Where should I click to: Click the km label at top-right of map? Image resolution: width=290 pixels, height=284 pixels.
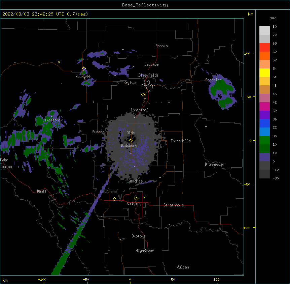[x=251, y=14]
